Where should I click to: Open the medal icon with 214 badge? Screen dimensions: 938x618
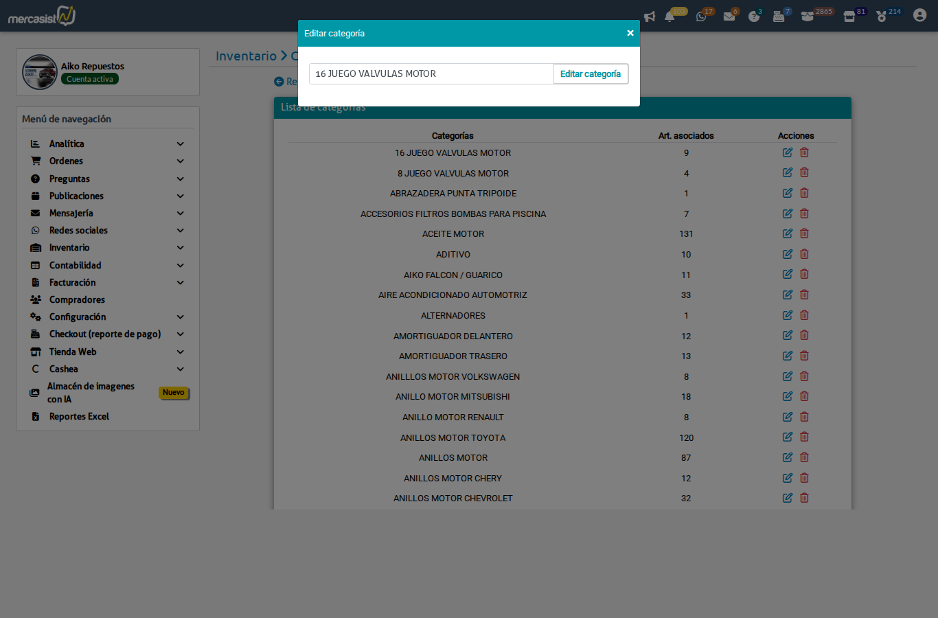[x=882, y=16]
